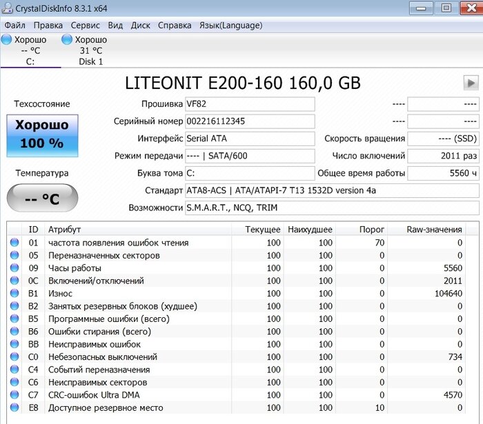Click the Текущее column header
The width and height of the screenshot is (483, 424).
coord(257,229)
